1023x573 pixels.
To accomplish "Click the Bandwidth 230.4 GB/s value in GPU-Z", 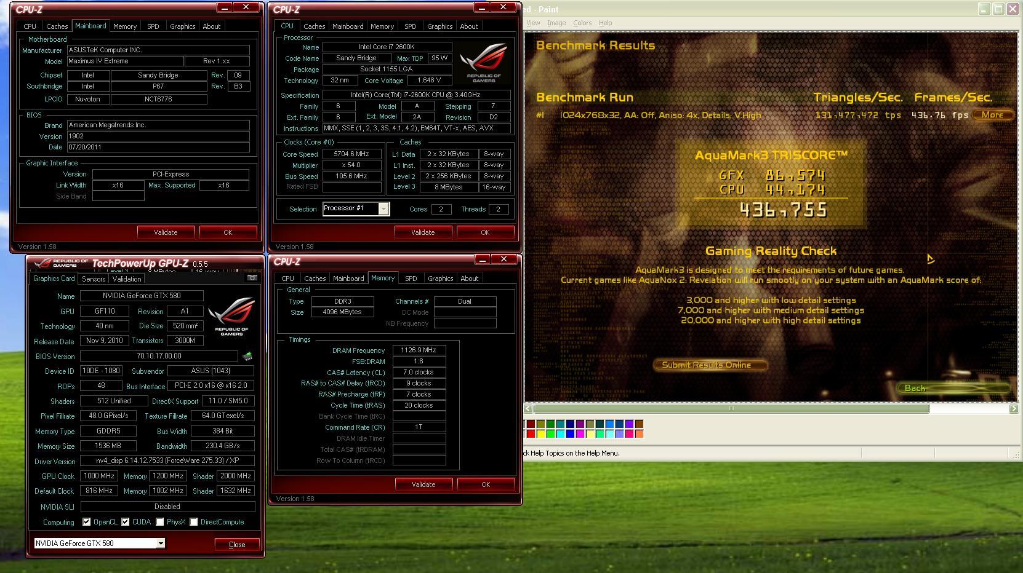I will [x=223, y=446].
